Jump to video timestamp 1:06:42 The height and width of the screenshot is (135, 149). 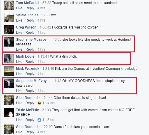pos(45,27)
